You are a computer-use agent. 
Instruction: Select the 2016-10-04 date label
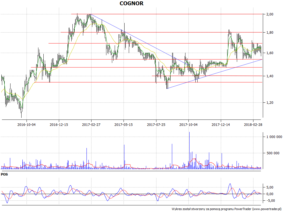(27, 124)
